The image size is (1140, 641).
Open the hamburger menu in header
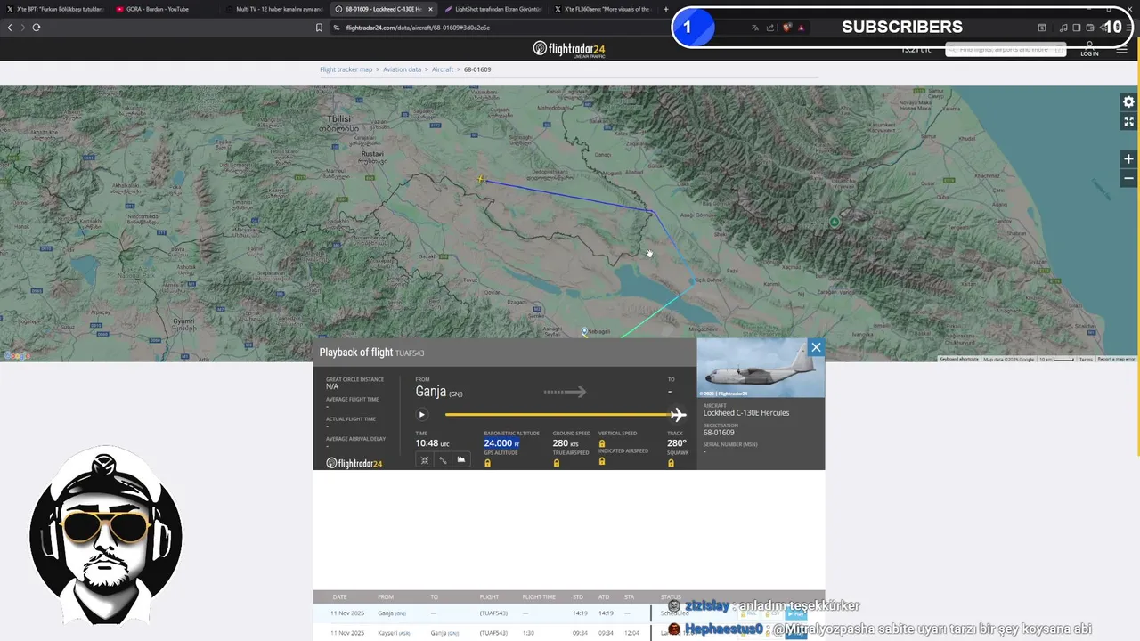[x=1121, y=50]
